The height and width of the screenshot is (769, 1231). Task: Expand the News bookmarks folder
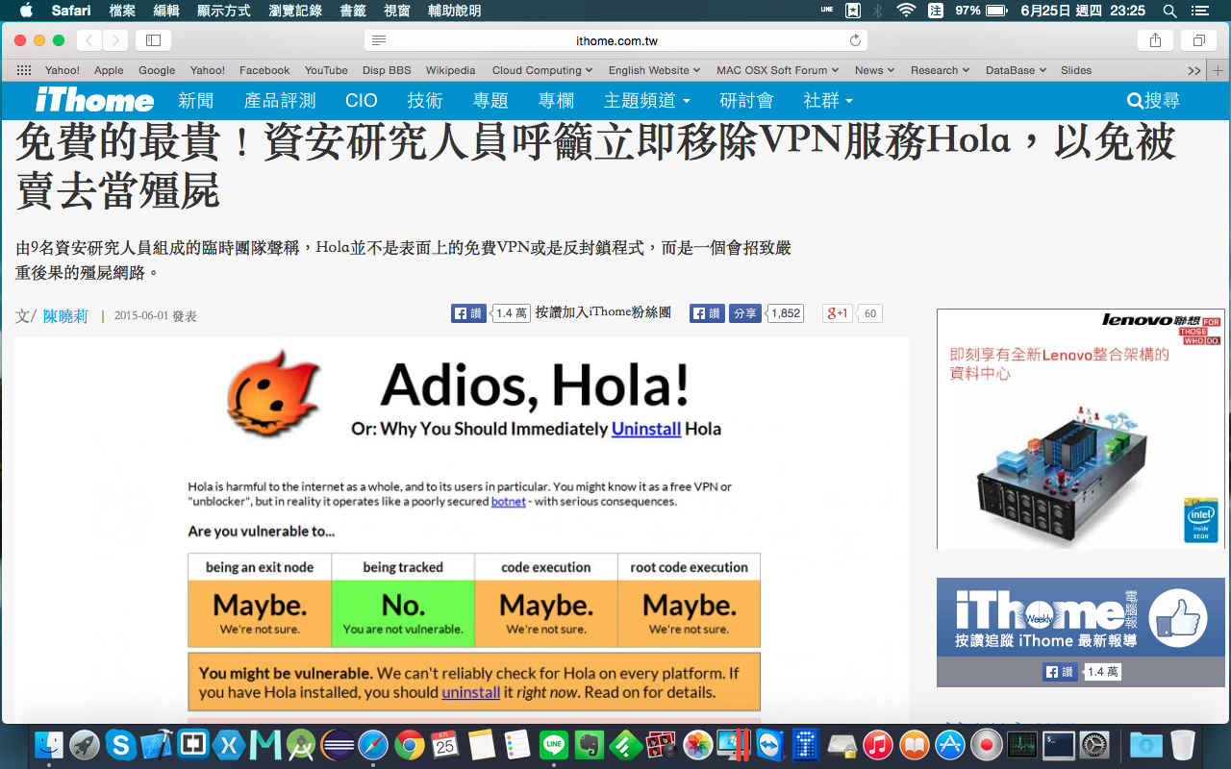[874, 70]
